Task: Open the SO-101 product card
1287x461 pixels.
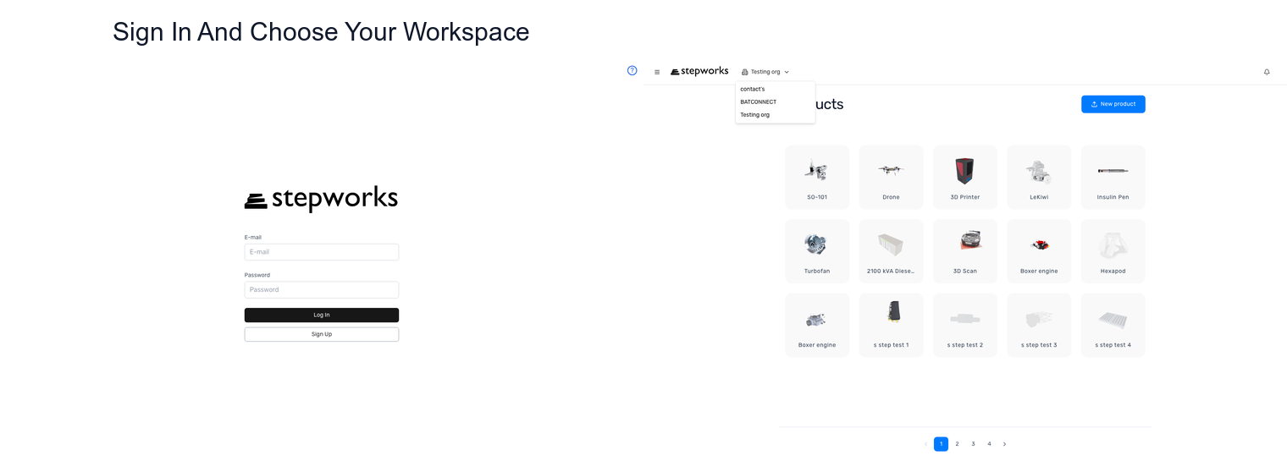Action: click(x=817, y=177)
